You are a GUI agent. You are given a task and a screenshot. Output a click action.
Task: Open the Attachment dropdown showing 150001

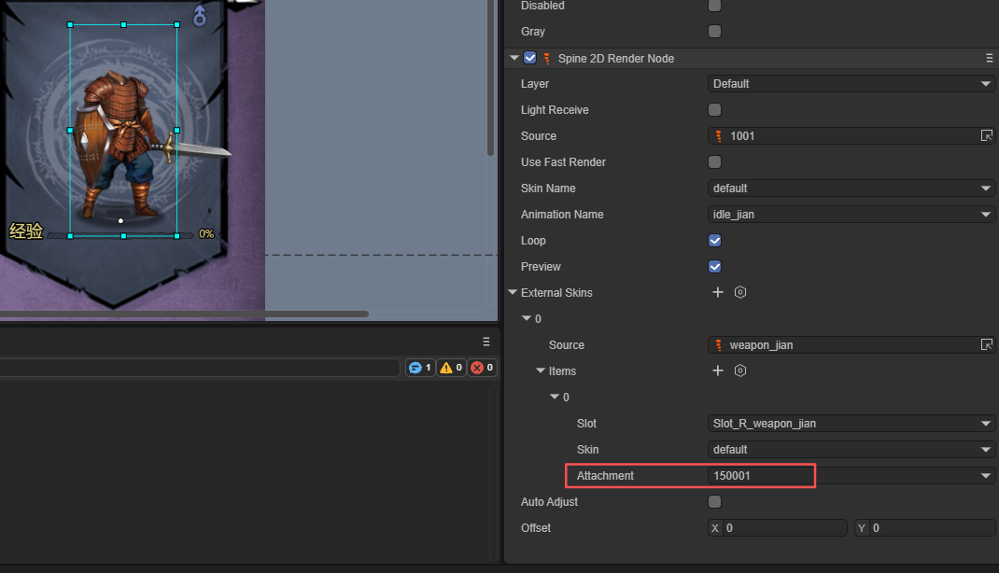click(x=851, y=476)
